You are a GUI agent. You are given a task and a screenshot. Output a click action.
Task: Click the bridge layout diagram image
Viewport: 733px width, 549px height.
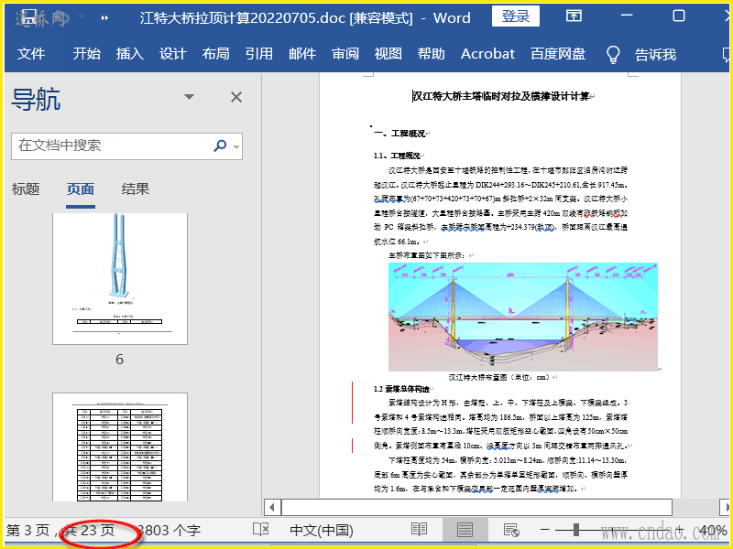522,317
